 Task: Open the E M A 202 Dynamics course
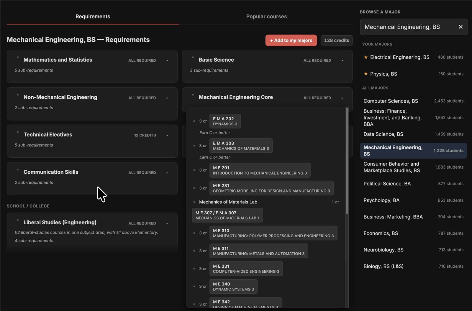[x=225, y=121]
